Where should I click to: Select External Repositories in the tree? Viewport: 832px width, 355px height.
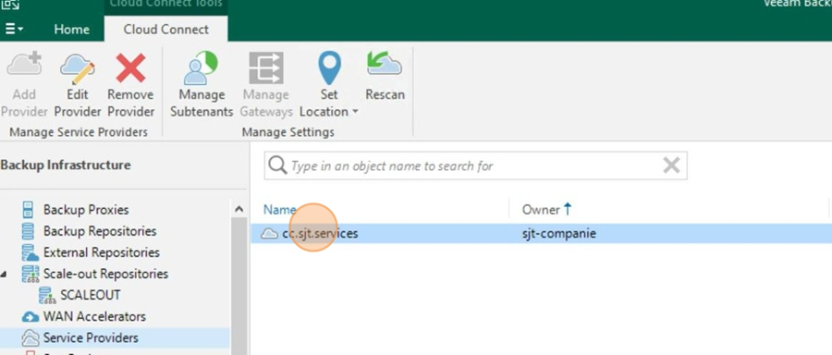click(102, 252)
